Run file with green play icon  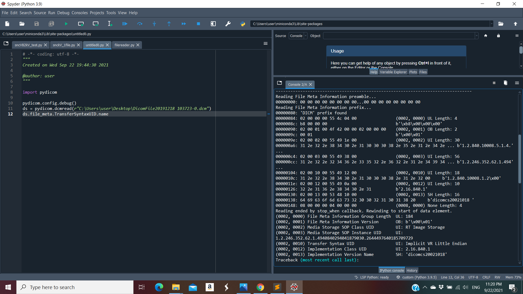pos(66,24)
